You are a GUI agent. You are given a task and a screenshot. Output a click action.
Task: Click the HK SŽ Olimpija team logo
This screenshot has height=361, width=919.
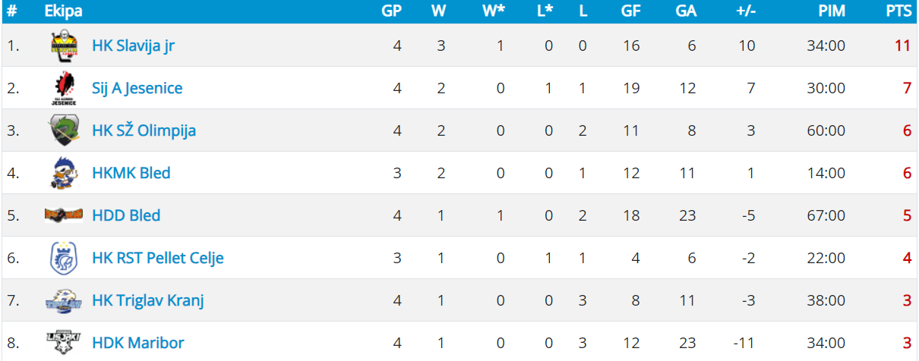pyautogui.click(x=64, y=130)
